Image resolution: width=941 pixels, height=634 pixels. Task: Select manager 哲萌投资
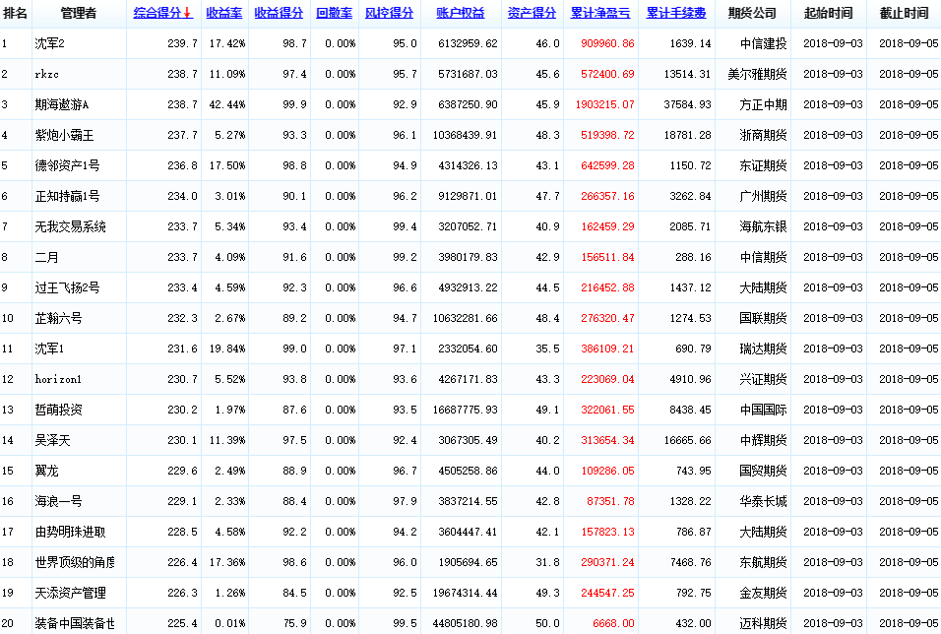pos(58,411)
